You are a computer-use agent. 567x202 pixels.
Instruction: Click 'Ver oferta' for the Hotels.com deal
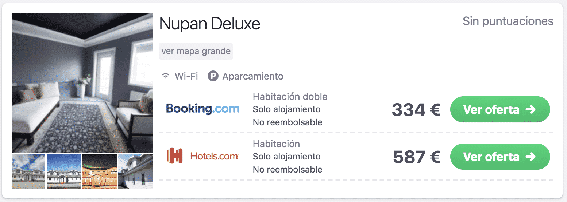(500, 157)
